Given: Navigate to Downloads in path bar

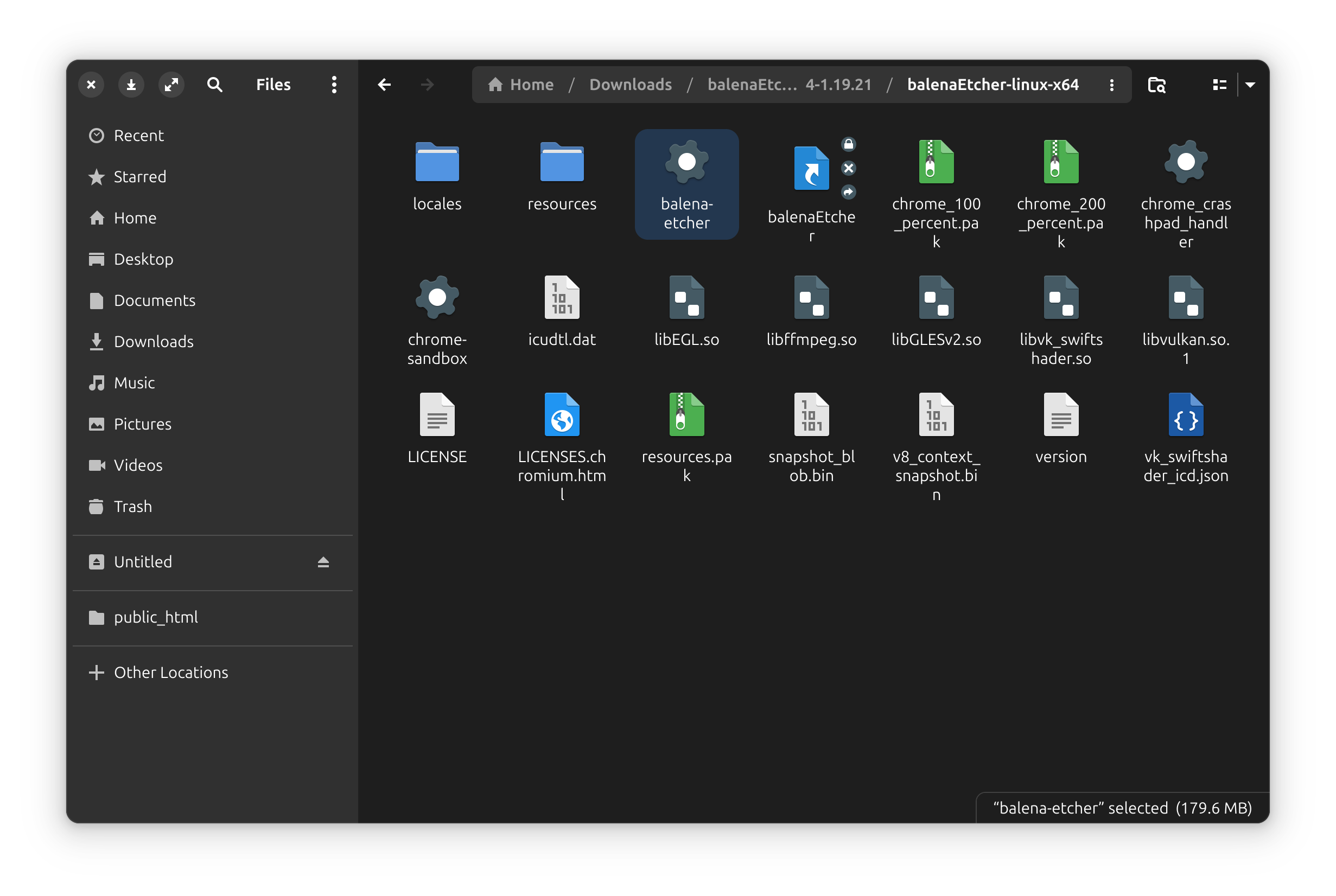Looking at the screenshot, I should (631, 85).
